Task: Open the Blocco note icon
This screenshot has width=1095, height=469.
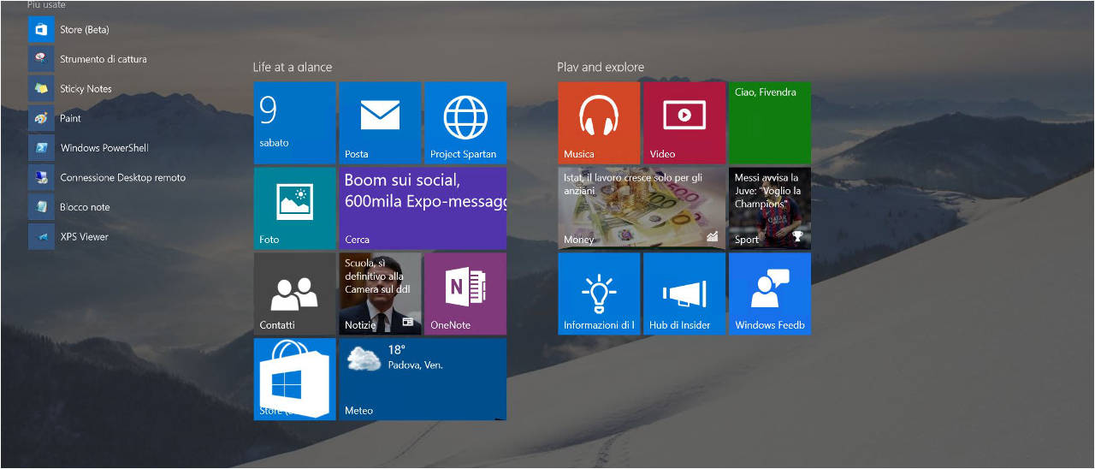Action: pos(41,207)
